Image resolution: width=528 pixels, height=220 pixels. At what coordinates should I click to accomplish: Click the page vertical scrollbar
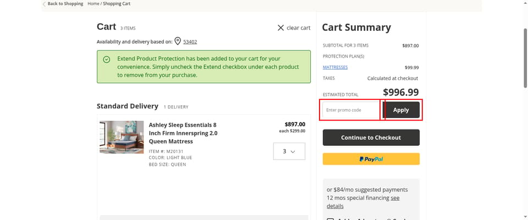(x=525, y=58)
